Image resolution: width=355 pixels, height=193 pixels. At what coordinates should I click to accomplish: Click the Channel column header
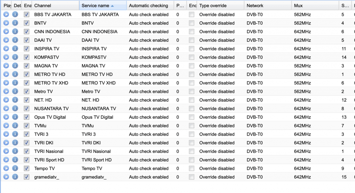[43, 6]
